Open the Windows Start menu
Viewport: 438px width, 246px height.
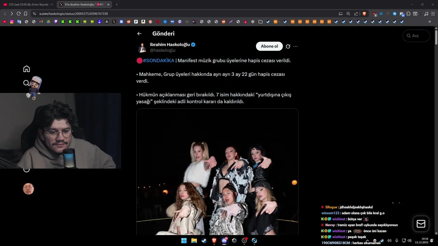pos(184,241)
